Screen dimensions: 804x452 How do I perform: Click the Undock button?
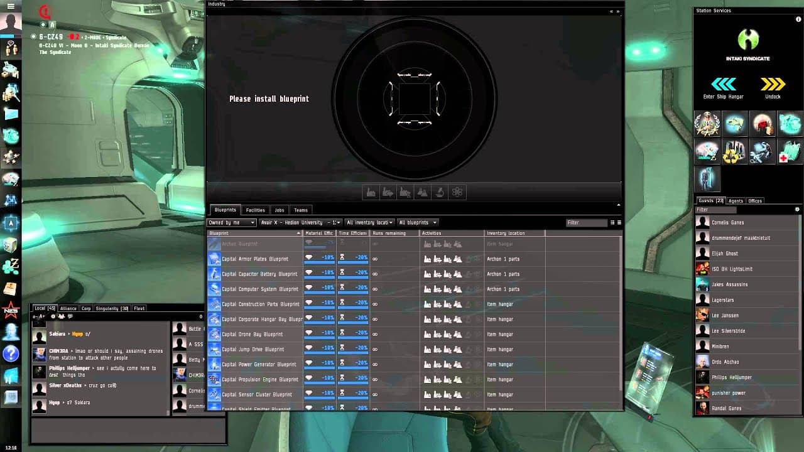[x=773, y=88]
